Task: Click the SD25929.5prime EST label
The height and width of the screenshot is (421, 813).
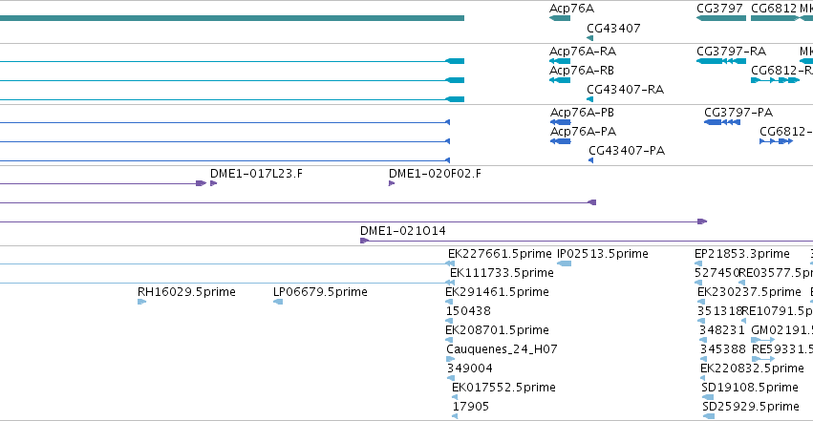Action: tap(751, 407)
